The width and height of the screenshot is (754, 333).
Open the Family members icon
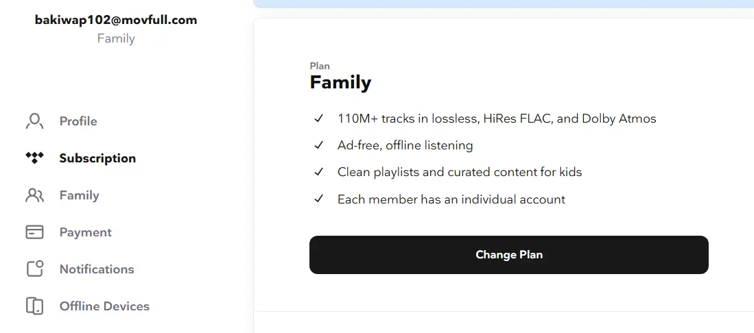34,195
